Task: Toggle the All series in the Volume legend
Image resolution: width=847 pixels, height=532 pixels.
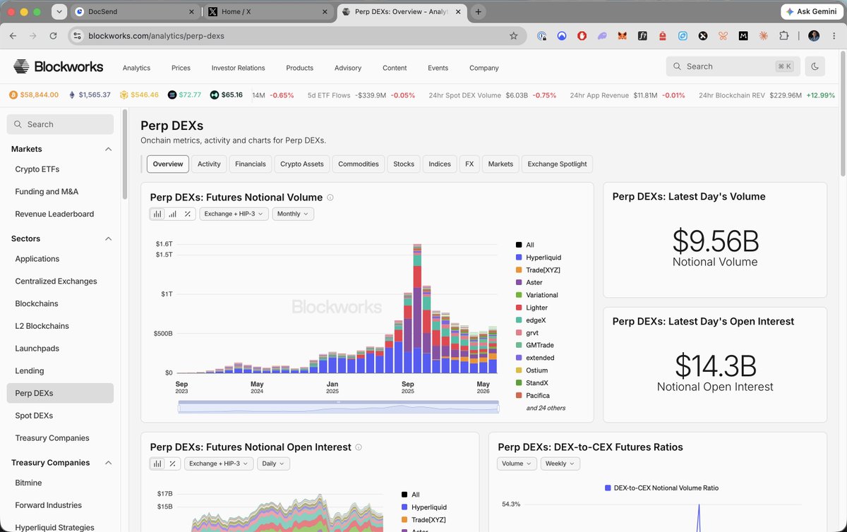Action: [525, 245]
